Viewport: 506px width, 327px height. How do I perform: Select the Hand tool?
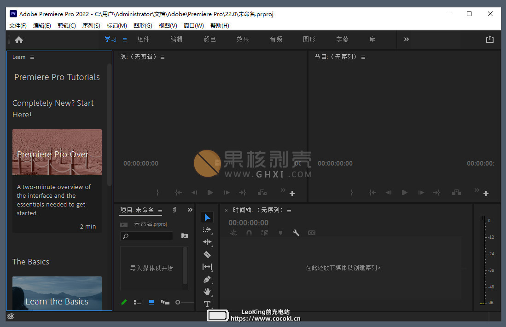[x=207, y=292]
